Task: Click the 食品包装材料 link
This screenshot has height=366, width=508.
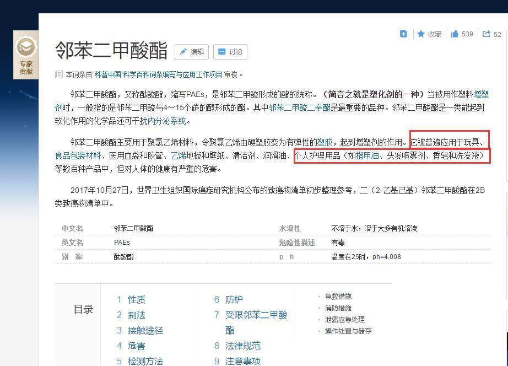Action: [78, 156]
